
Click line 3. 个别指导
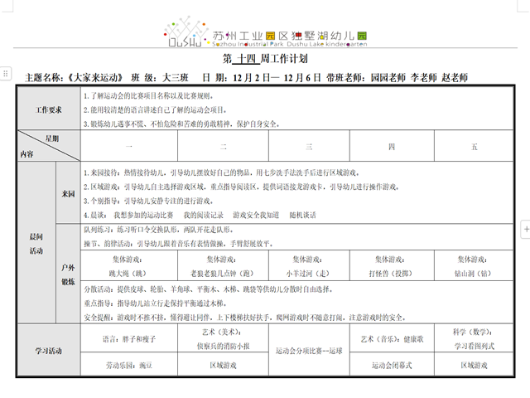149,201
